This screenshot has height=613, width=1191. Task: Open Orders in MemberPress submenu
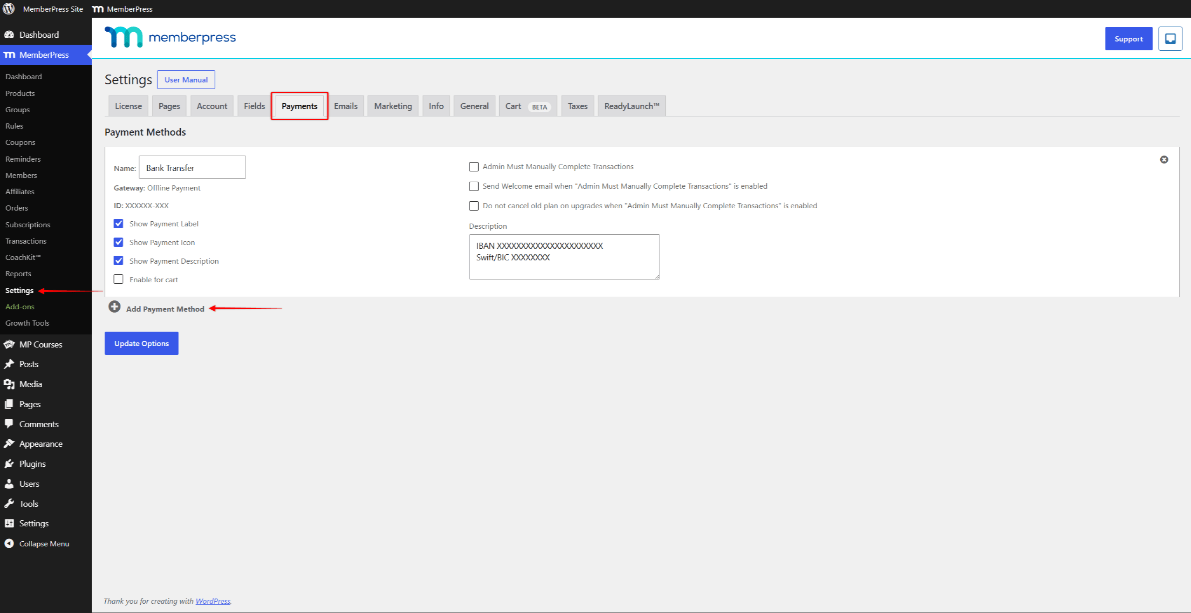(17, 208)
